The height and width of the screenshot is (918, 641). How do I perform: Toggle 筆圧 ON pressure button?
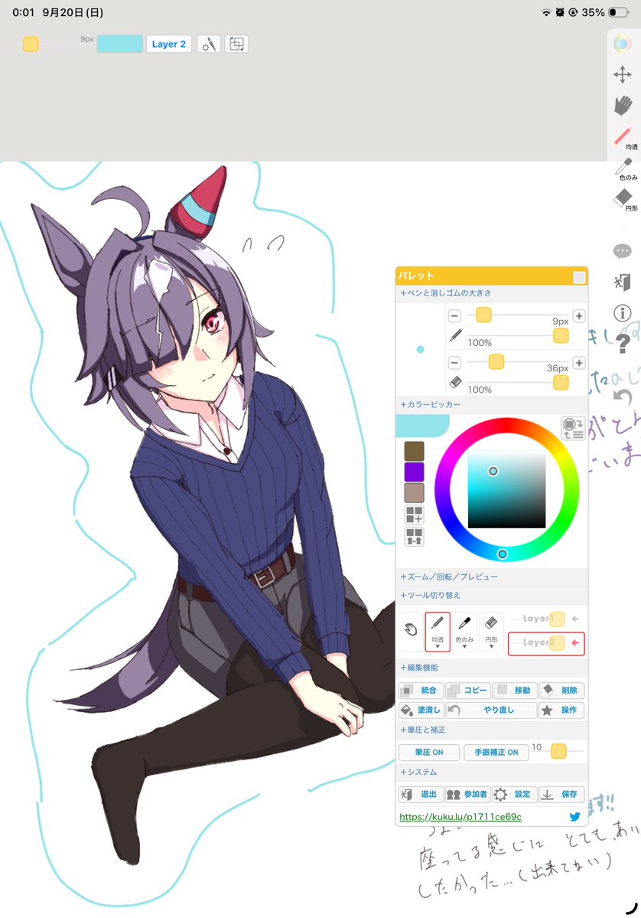click(x=428, y=752)
